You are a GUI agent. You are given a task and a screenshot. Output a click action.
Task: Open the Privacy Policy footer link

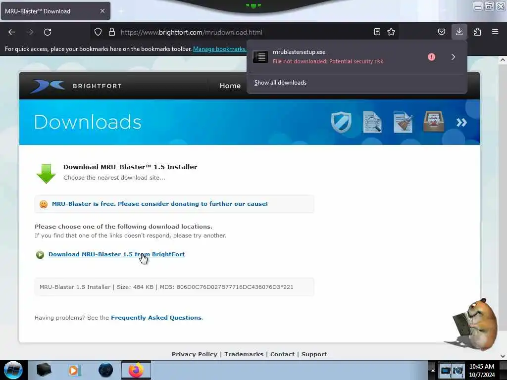[194, 354]
